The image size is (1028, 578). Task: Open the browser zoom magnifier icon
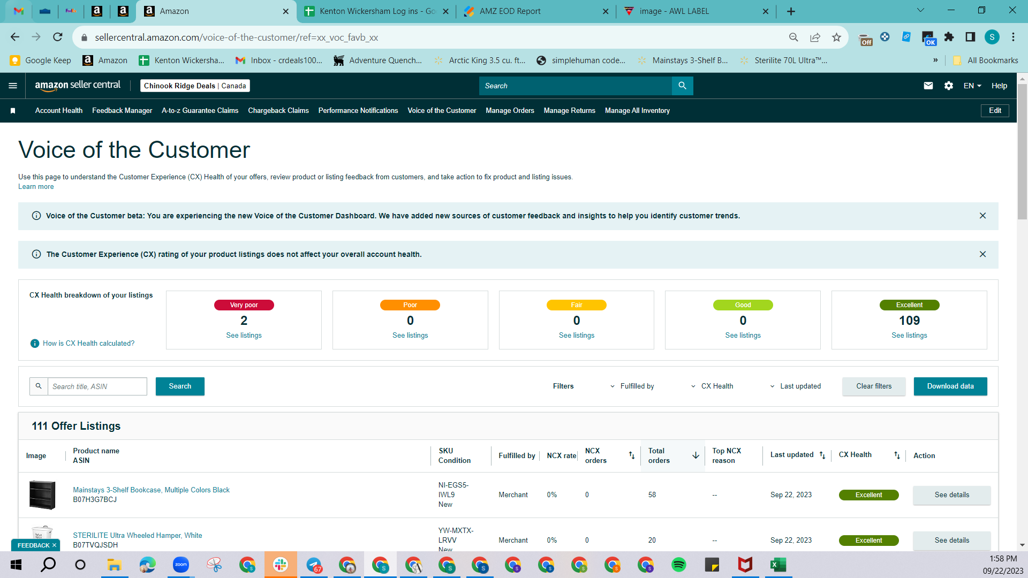(793, 37)
